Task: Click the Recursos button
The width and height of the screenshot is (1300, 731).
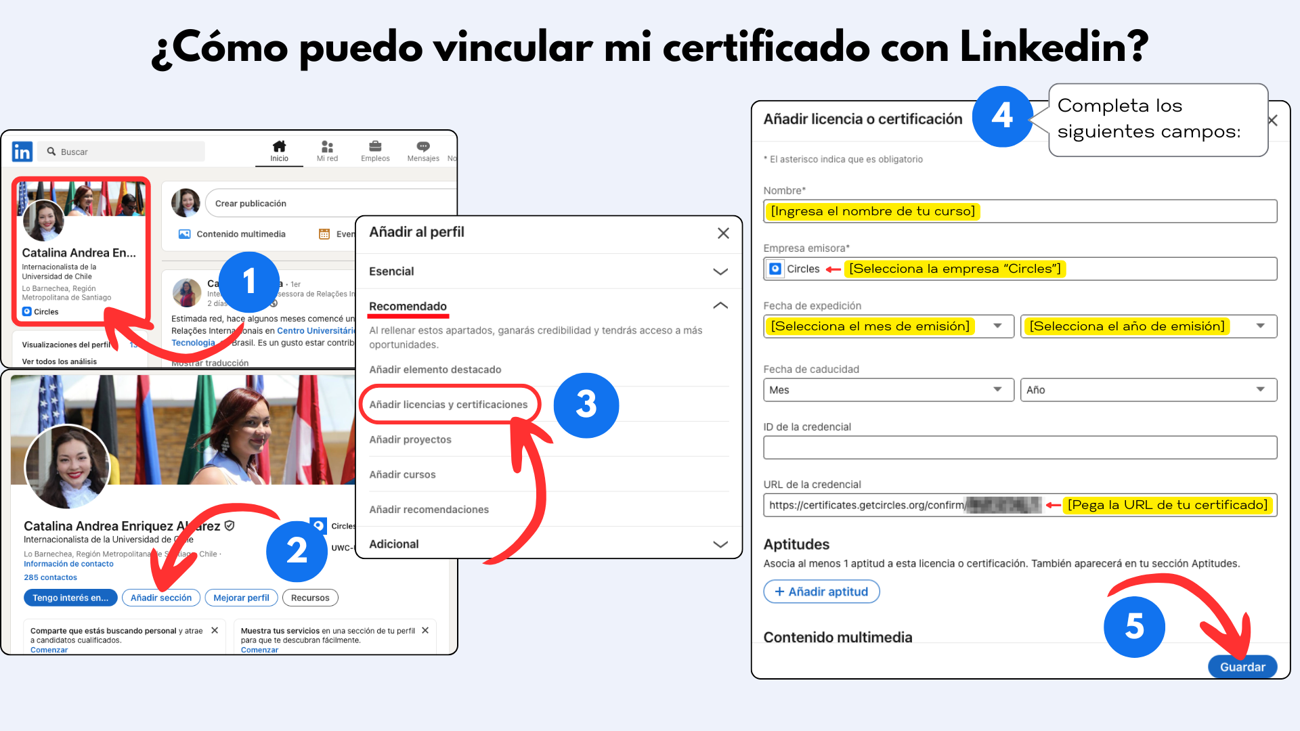Action: pos(310,598)
